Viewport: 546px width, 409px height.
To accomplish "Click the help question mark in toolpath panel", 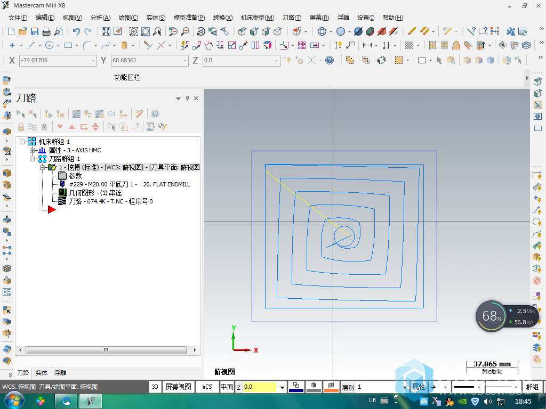I will click(155, 113).
